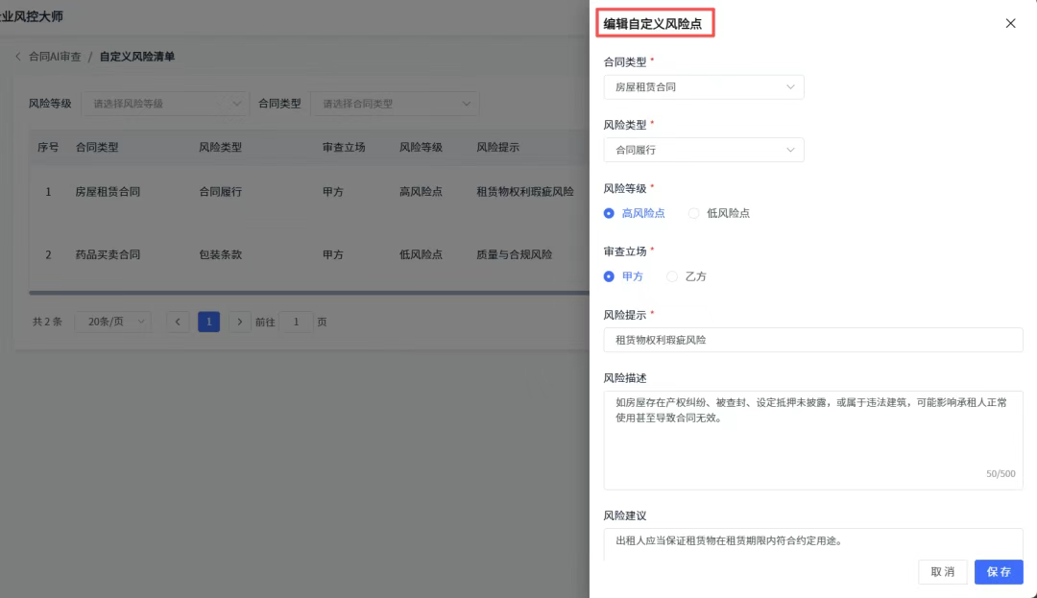Click the 风险提示 text input field

pyautogui.click(x=812, y=340)
